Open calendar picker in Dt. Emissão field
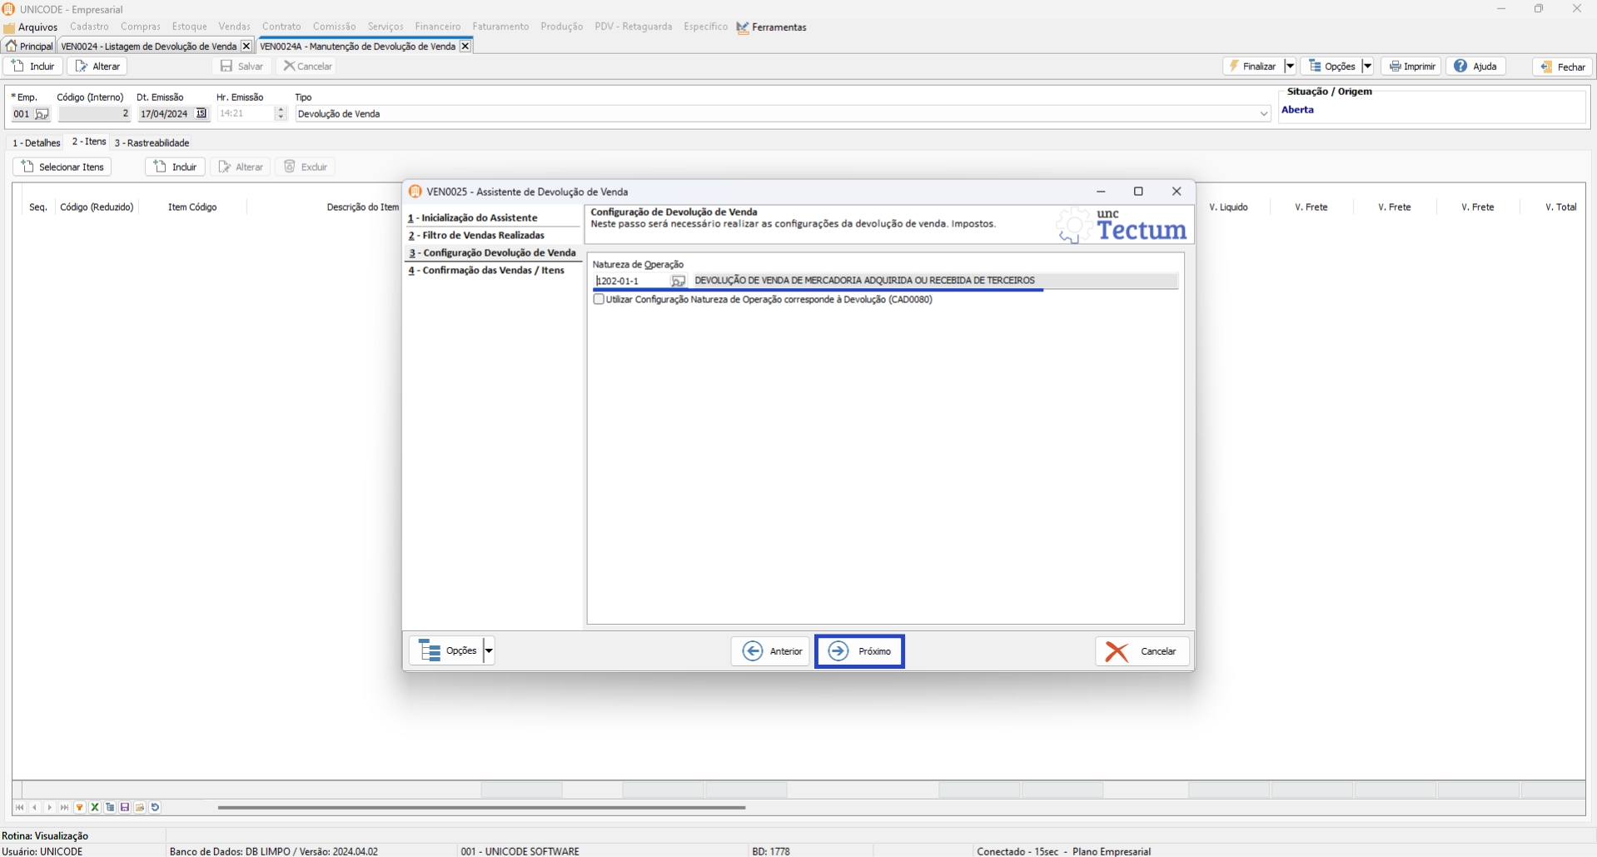This screenshot has height=857, width=1597. 201,114
